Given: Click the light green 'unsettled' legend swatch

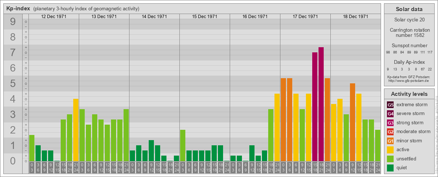Looking at the screenshot, I should [x=390, y=159].
